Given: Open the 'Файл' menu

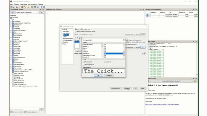Looking at the screenshot, I should (12, 4).
